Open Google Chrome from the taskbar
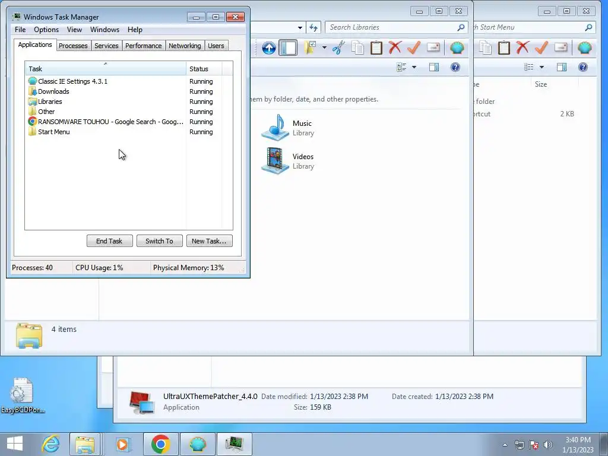 click(x=160, y=444)
